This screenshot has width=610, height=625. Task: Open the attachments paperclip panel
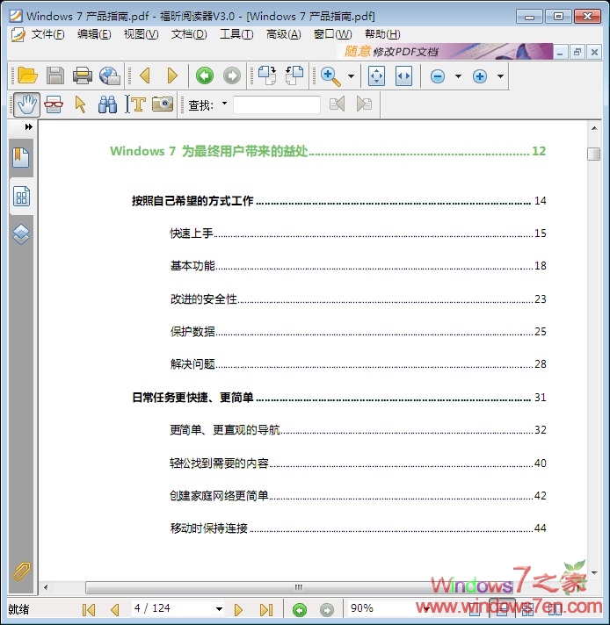[x=21, y=571]
